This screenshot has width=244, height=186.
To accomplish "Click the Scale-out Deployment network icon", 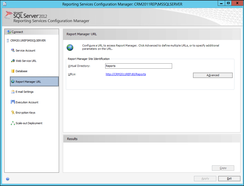I will [x=13, y=123].
